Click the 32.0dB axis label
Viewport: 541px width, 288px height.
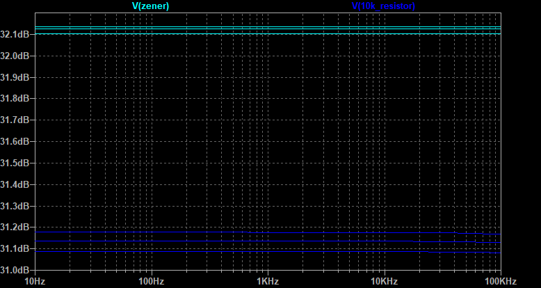(x=15, y=56)
